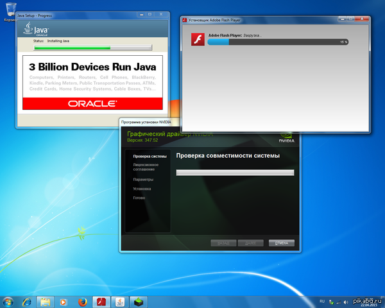This screenshot has height=308, width=385.
Task: Close the Adobe Flash Player installer window
Action: tap(362, 19)
